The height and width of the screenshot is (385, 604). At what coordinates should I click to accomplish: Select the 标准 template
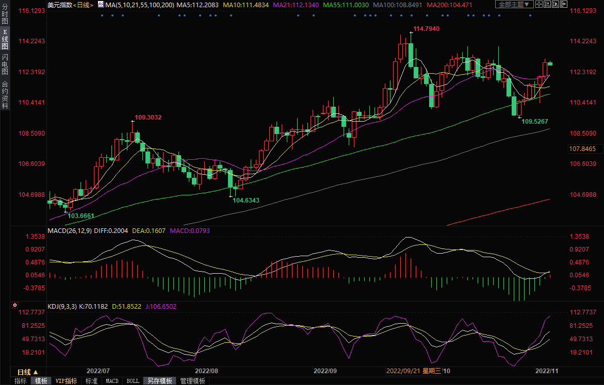pyautogui.click(x=91, y=381)
